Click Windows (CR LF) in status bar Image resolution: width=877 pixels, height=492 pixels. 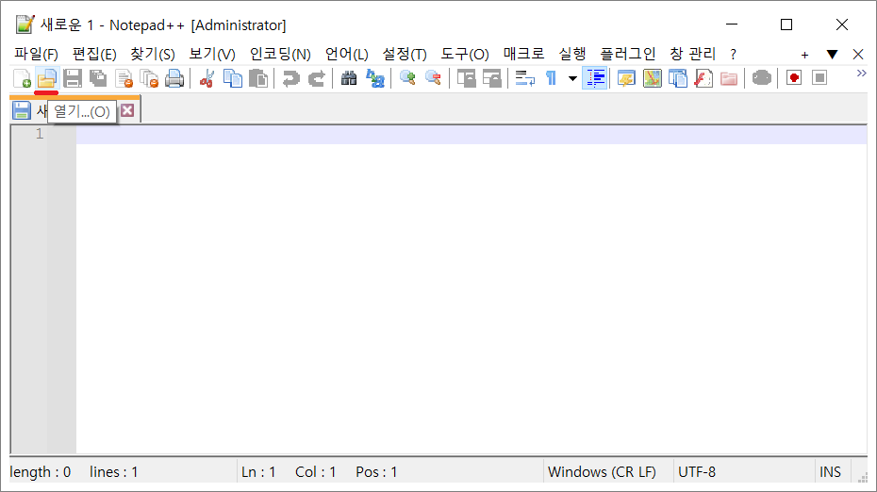click(x=602, y=472)
